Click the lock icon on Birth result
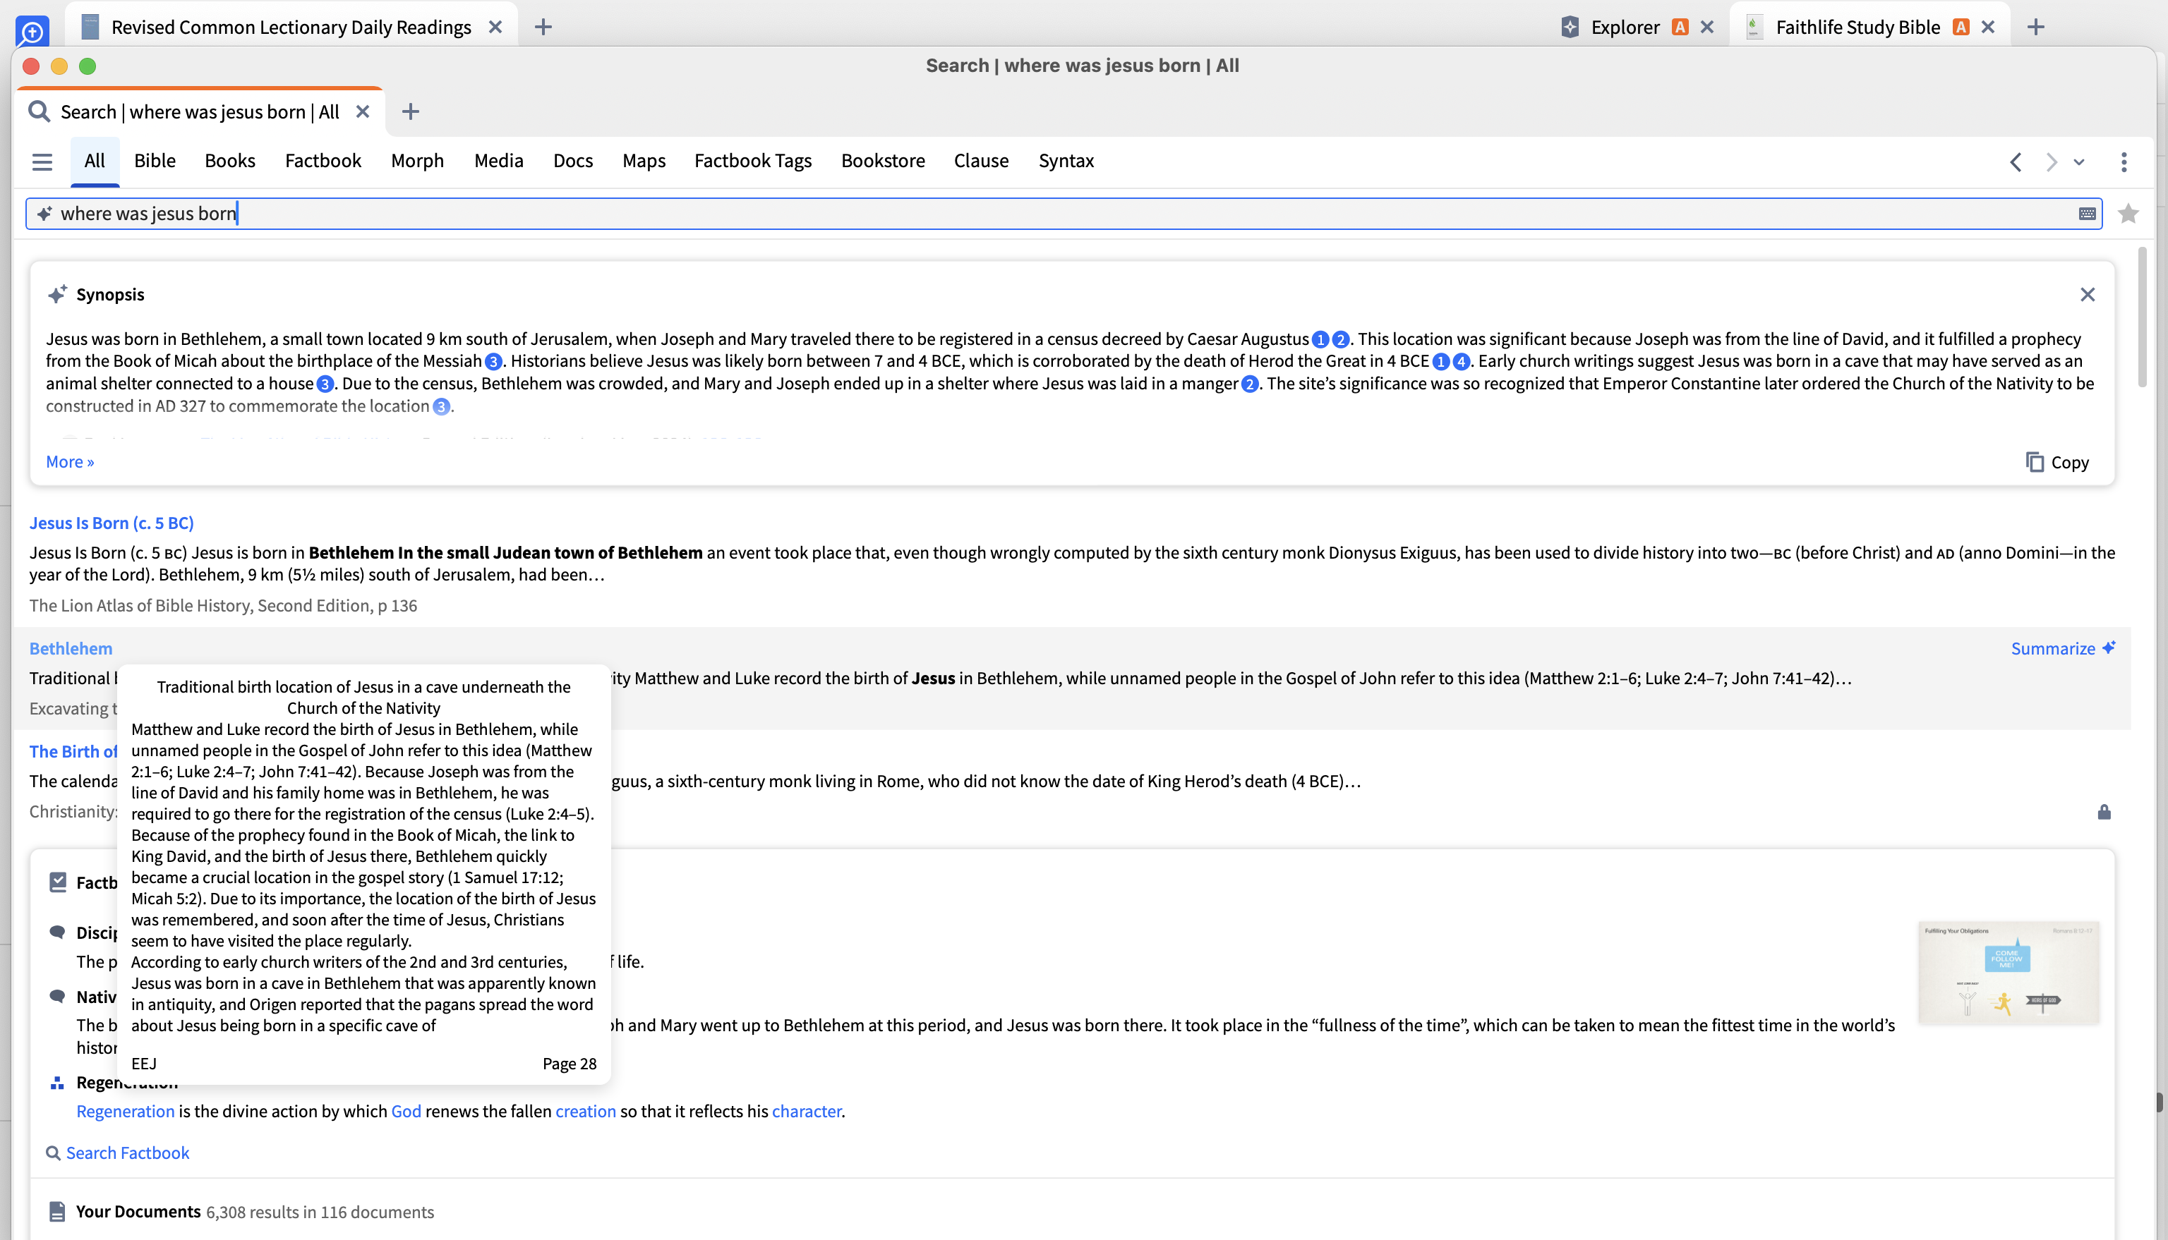The width and height of the screenshot is (2168, 1240). pyautogui.click(x=2104, y=812)
